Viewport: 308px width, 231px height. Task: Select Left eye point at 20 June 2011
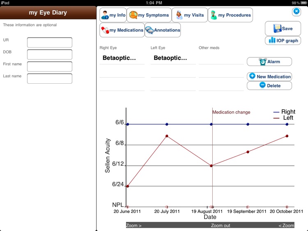pos(128,186)
